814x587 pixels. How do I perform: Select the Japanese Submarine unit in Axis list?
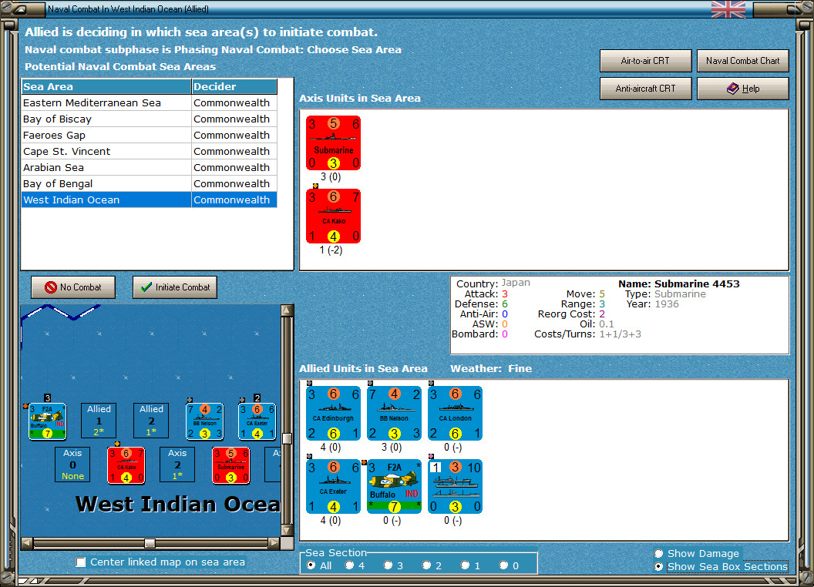(x=333, y=143)
